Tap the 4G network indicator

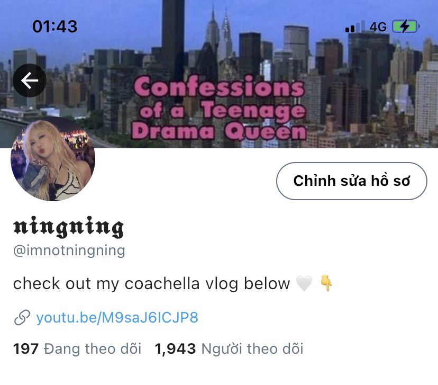[378, 27]
